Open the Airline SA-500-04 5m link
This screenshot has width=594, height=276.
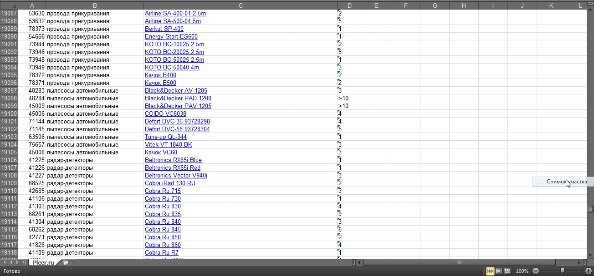(x=173, y=21)
